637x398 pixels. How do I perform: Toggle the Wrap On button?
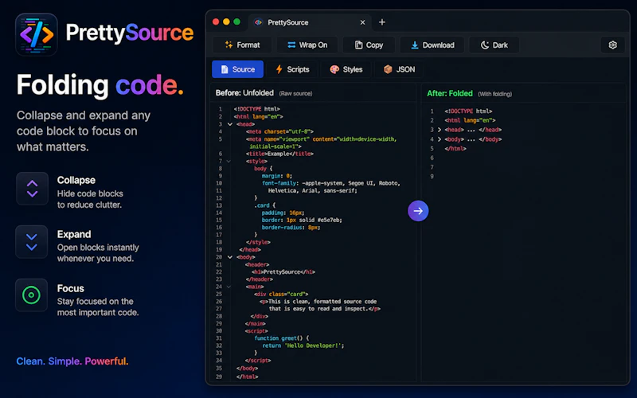pos(307,45)
